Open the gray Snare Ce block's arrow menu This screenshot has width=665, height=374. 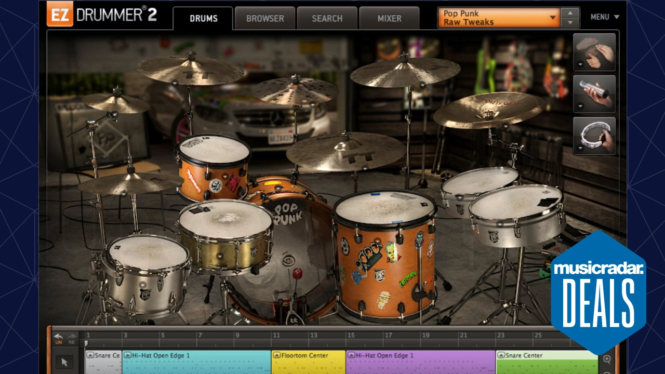90,355
